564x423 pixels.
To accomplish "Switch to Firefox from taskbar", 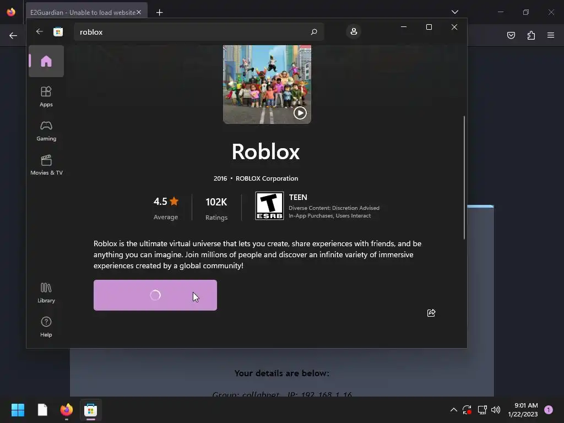I will pyautogui.click(x=67, y=410).
